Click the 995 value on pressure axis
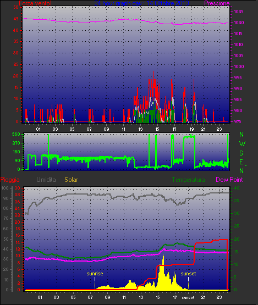The height and width of the screenshot is (305, 258). (x=238, y=77)
